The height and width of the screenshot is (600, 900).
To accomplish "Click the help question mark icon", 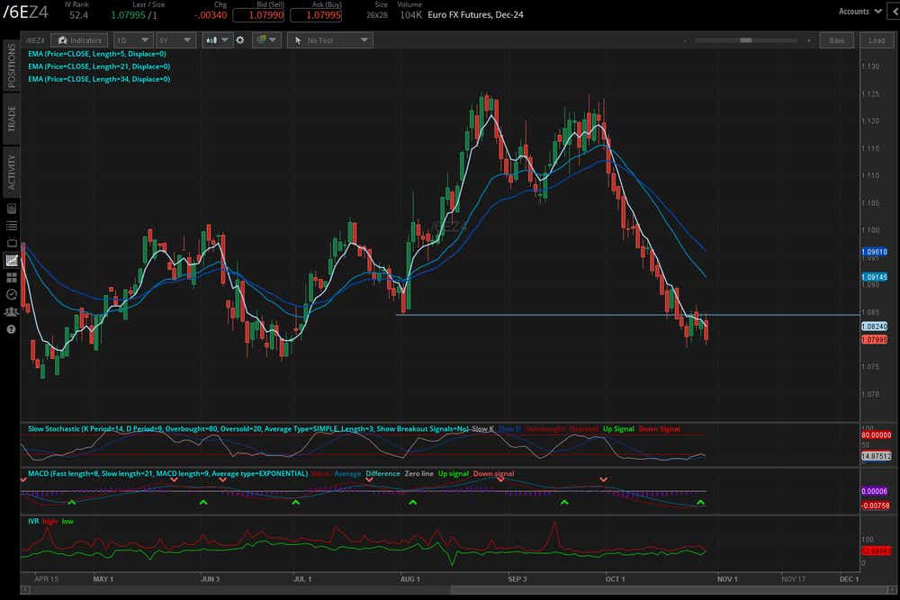I will tap(11, 329).
